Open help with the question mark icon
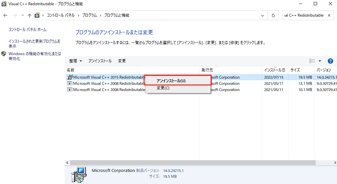Image resolution: width=337 pixels, height=184 pixels. pos(330,61)
